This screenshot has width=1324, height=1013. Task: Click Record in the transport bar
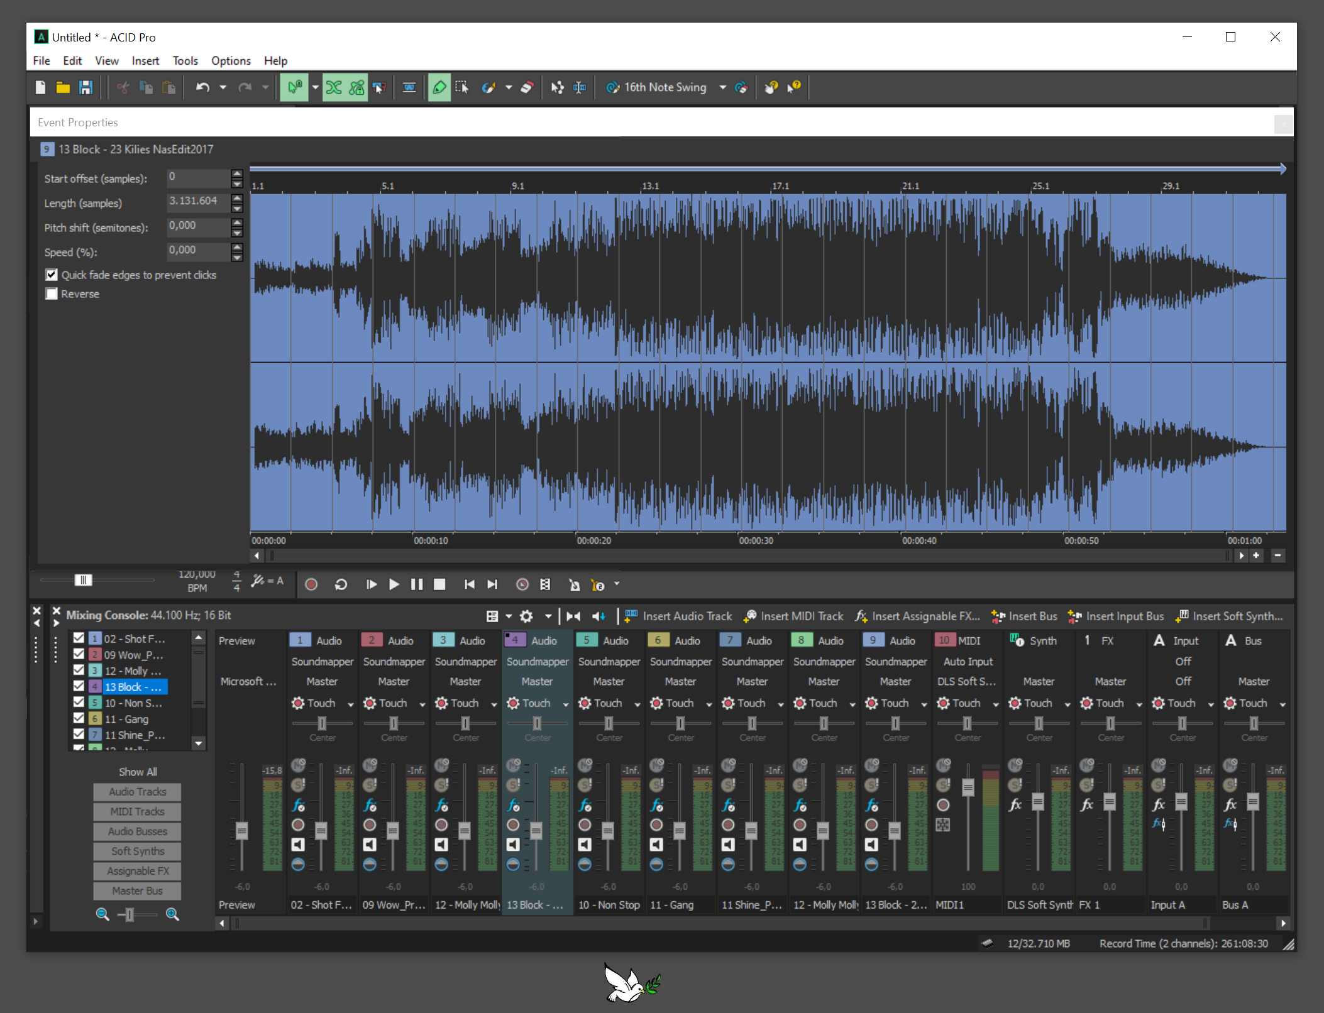[x=311, y=584]
